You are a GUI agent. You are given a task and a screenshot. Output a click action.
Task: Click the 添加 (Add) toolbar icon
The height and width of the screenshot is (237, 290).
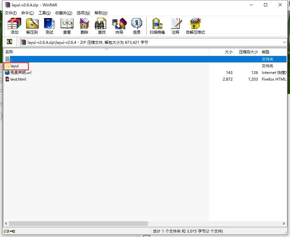(14, 26)
